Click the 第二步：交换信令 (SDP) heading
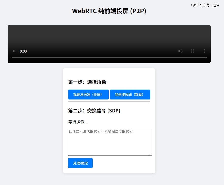Image resolution: width=224 pixels, height=185 pixels. coord(94,111)
